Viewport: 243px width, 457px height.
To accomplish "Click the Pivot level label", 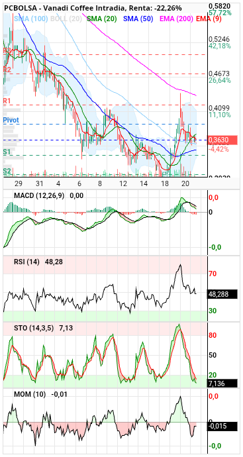I will 11,120.
